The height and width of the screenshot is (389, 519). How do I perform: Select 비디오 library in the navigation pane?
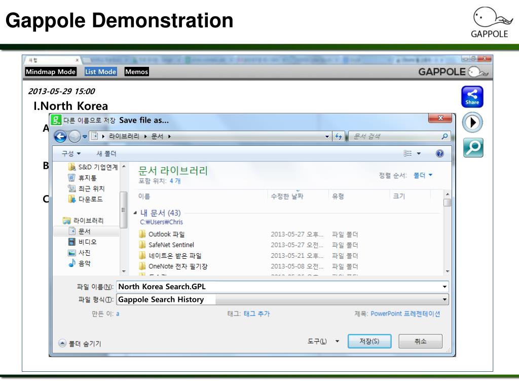[x=83, y=242]
